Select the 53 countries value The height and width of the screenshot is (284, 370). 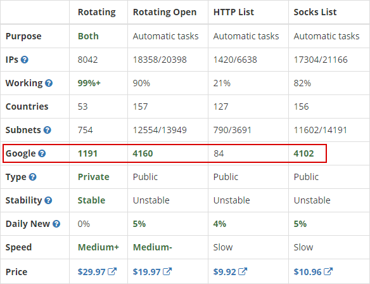coord(83,106)
